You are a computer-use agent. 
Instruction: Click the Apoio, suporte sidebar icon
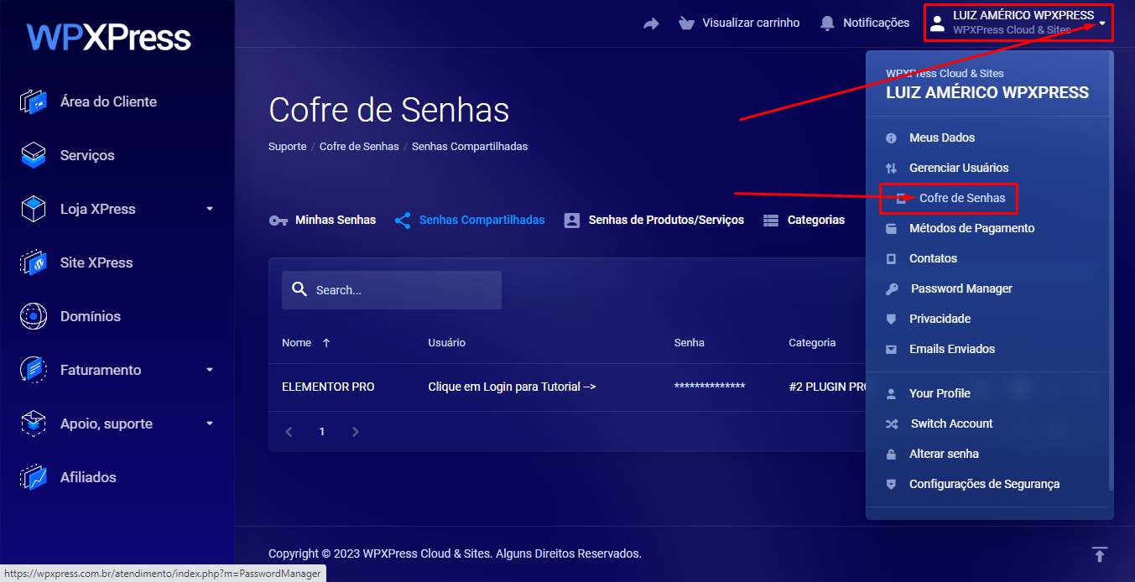33,424
